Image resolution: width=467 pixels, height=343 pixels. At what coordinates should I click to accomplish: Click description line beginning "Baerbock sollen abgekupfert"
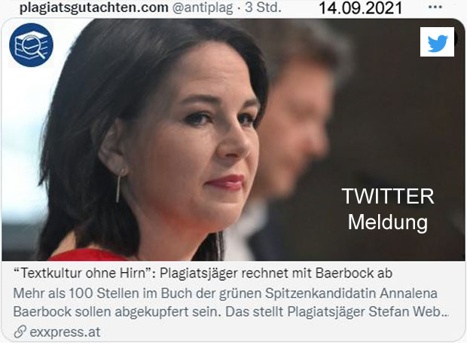tap(230, 312)
